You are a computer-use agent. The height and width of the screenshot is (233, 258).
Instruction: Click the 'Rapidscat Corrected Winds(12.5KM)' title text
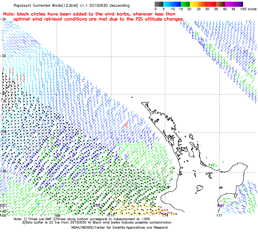click(x=46, y=5)
